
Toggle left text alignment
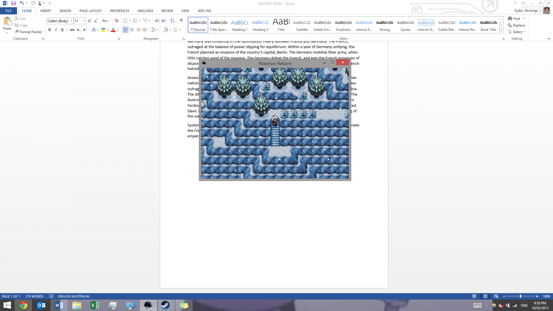click(125, 29)
